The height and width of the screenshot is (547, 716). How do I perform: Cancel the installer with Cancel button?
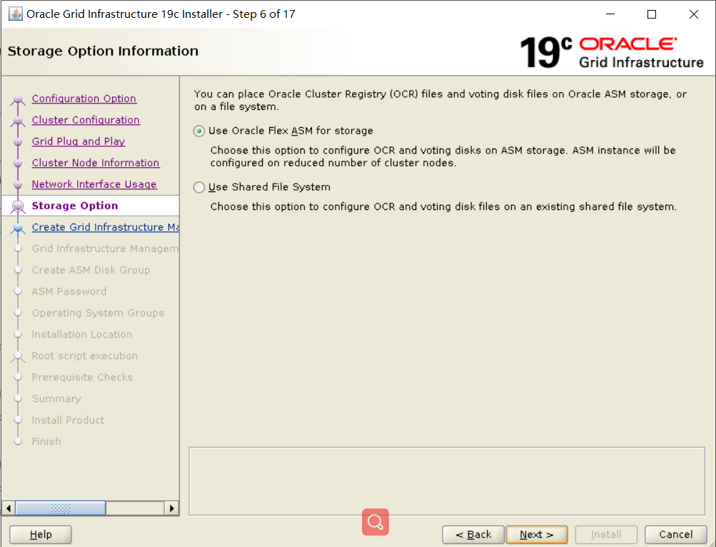(676, 534)
